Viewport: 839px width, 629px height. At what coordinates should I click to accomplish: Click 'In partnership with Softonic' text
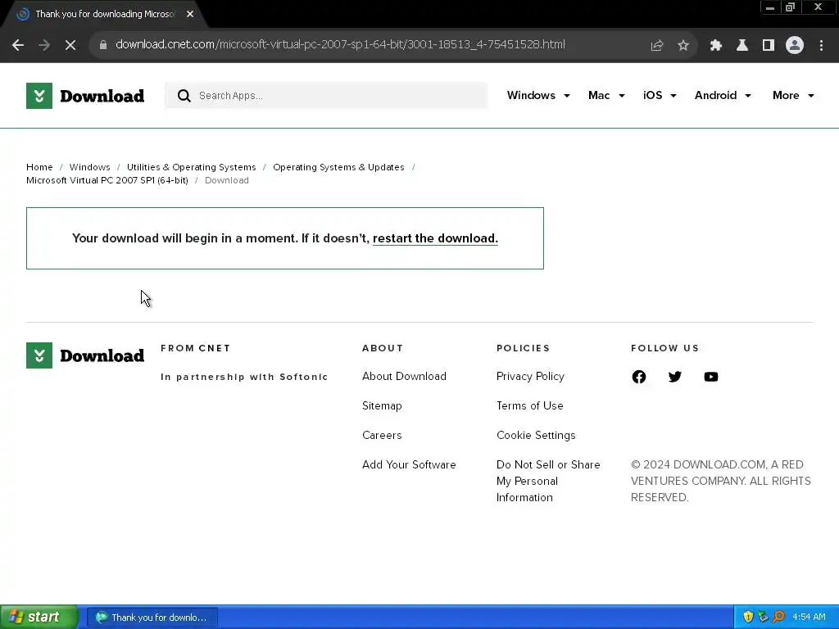[244, 377]
